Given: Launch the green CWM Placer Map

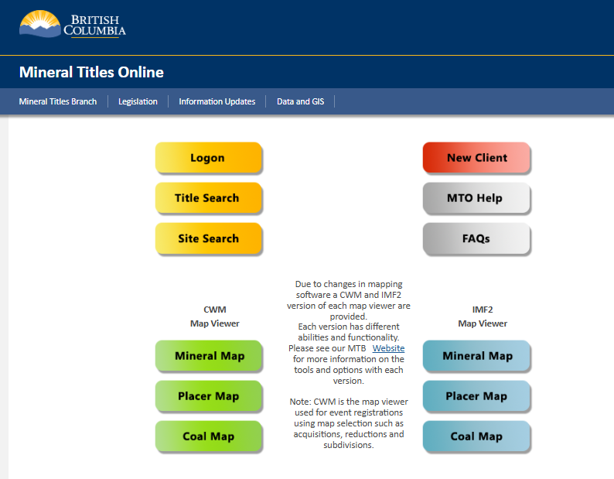Looking at the screenshot, I should [x=208, y=396].
